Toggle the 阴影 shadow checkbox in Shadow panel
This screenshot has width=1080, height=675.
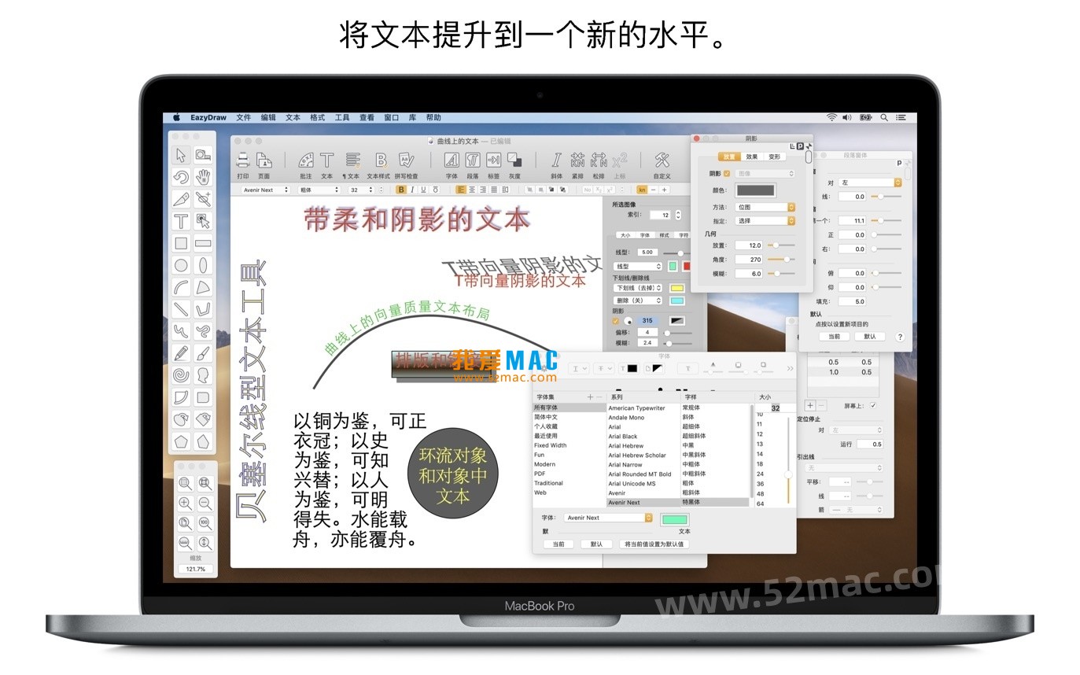pyautogui.click(x=726, y=173)
